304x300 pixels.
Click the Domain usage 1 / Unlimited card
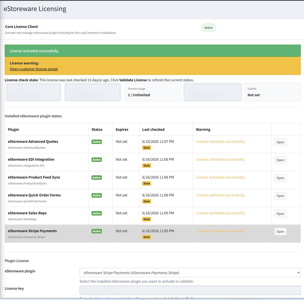(153, 92)
